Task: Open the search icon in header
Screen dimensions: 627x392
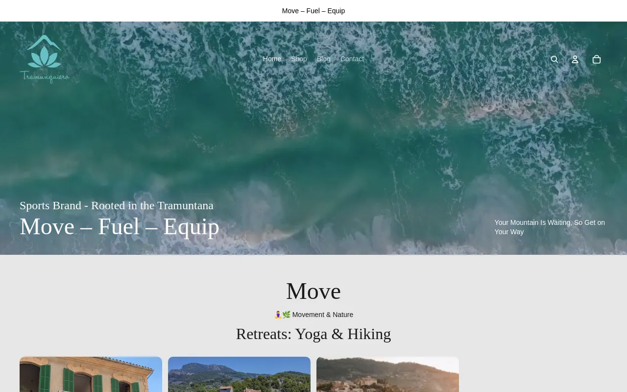Action: click(x=555, y=59)
